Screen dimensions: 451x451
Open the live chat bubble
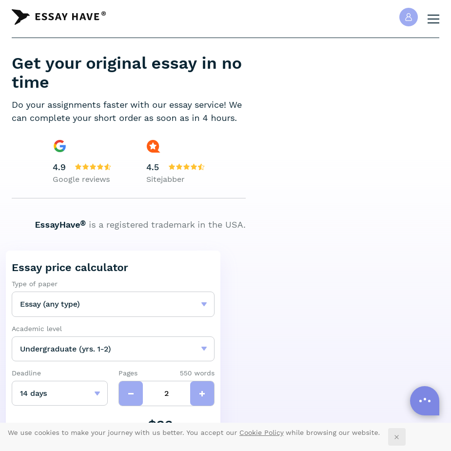point(425,401)
